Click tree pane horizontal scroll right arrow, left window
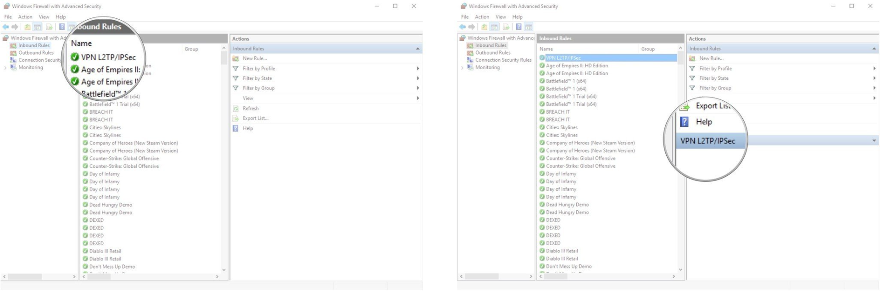 [x=74, y=277]
